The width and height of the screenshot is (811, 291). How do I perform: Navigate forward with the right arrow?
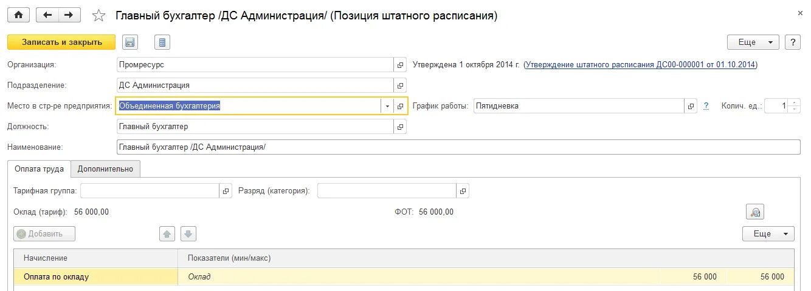(x=69, y=16)
